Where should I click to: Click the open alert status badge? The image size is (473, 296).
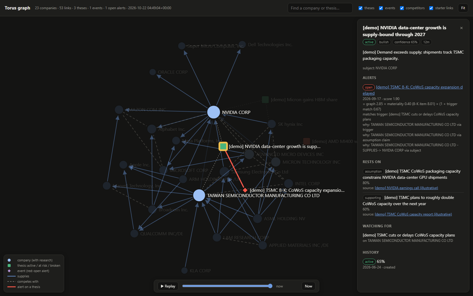(369, 87)
